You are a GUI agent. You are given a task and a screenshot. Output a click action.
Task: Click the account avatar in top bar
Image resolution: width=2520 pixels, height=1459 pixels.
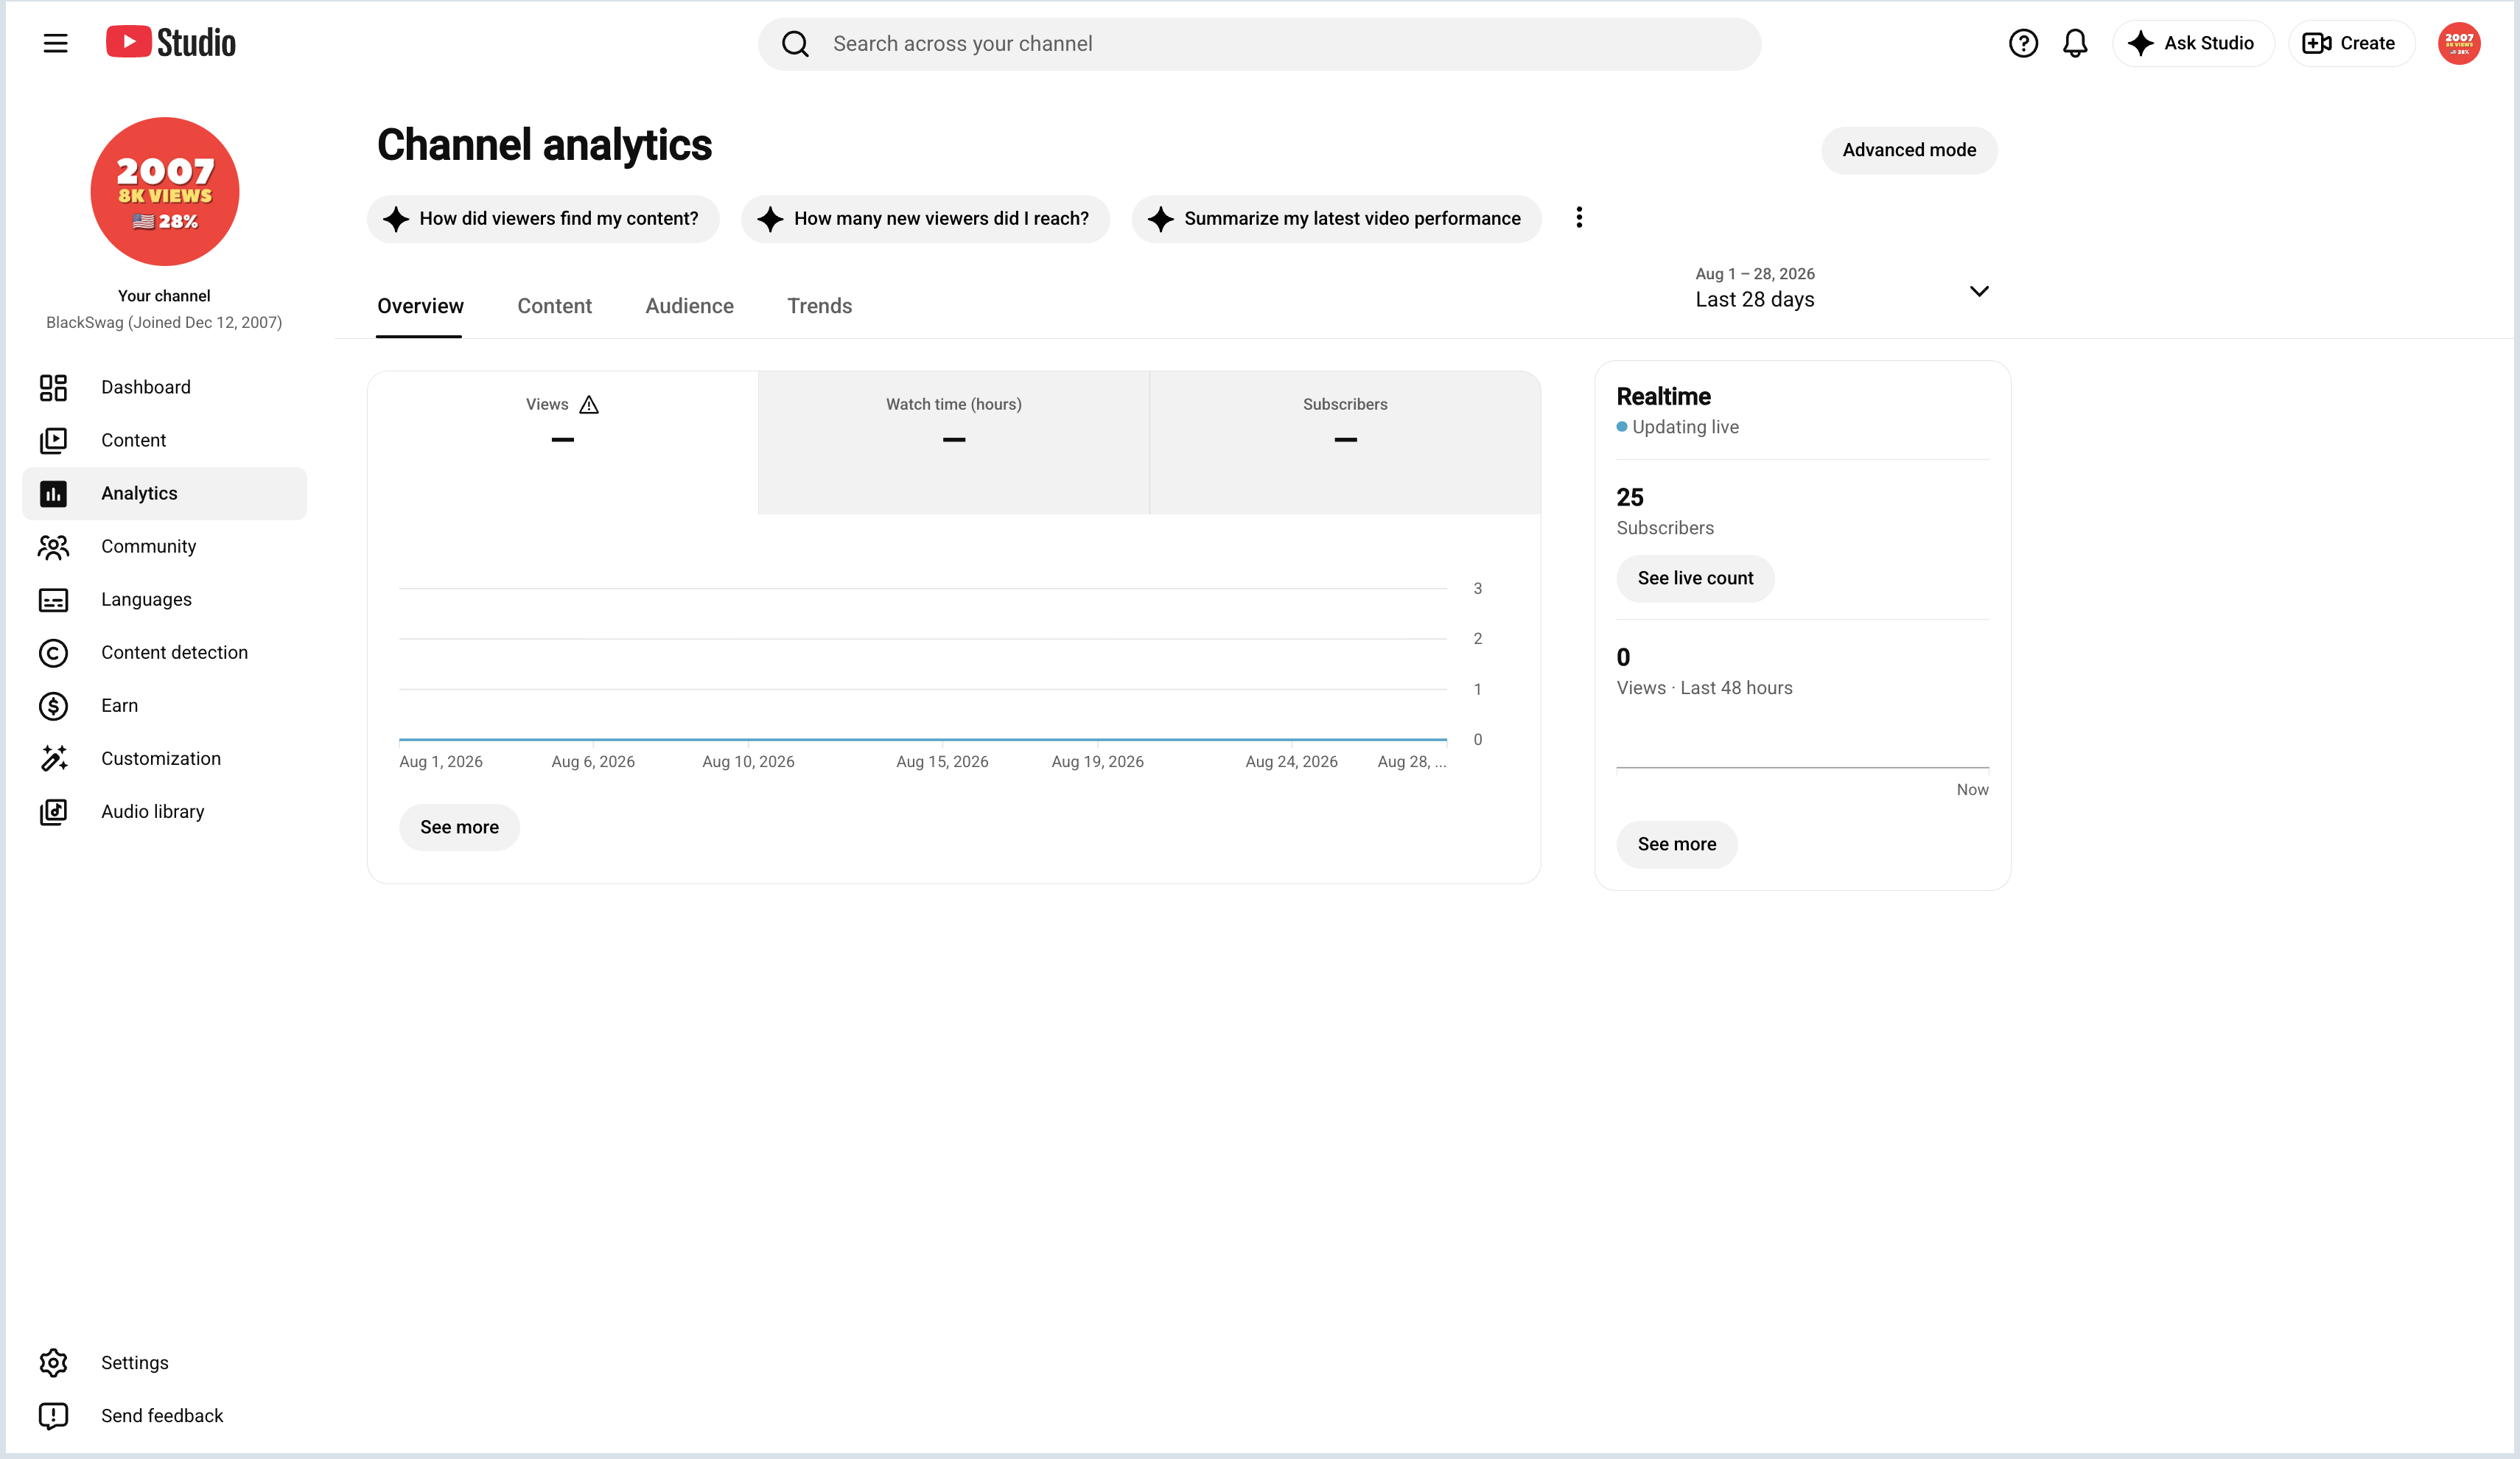tap(2458, 43)
